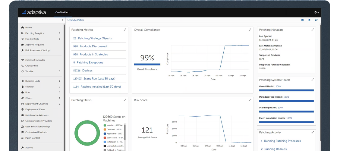337x151 pixels.
Task: Toggle the Installed legend entry in Patching Status
Action: [x=113, y=125]
